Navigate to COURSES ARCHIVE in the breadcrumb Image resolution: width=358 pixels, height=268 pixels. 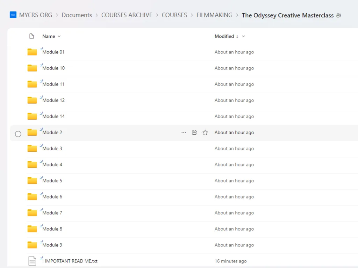click(127, 15)
